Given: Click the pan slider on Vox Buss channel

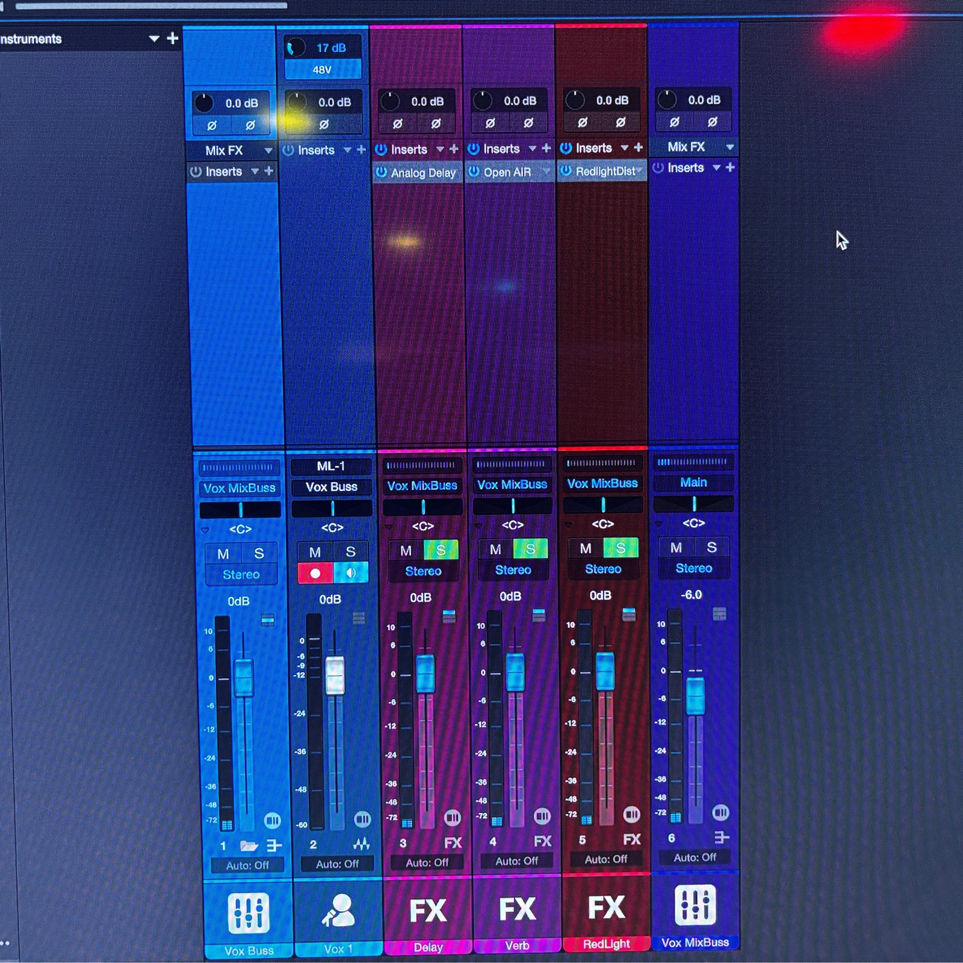Looking at the screenshot, I should point(240,509).
